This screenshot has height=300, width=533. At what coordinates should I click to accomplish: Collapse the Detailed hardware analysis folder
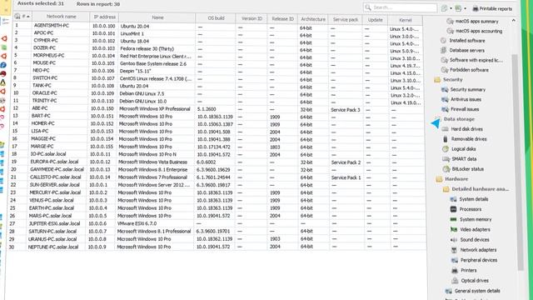(x=446, y=189)
